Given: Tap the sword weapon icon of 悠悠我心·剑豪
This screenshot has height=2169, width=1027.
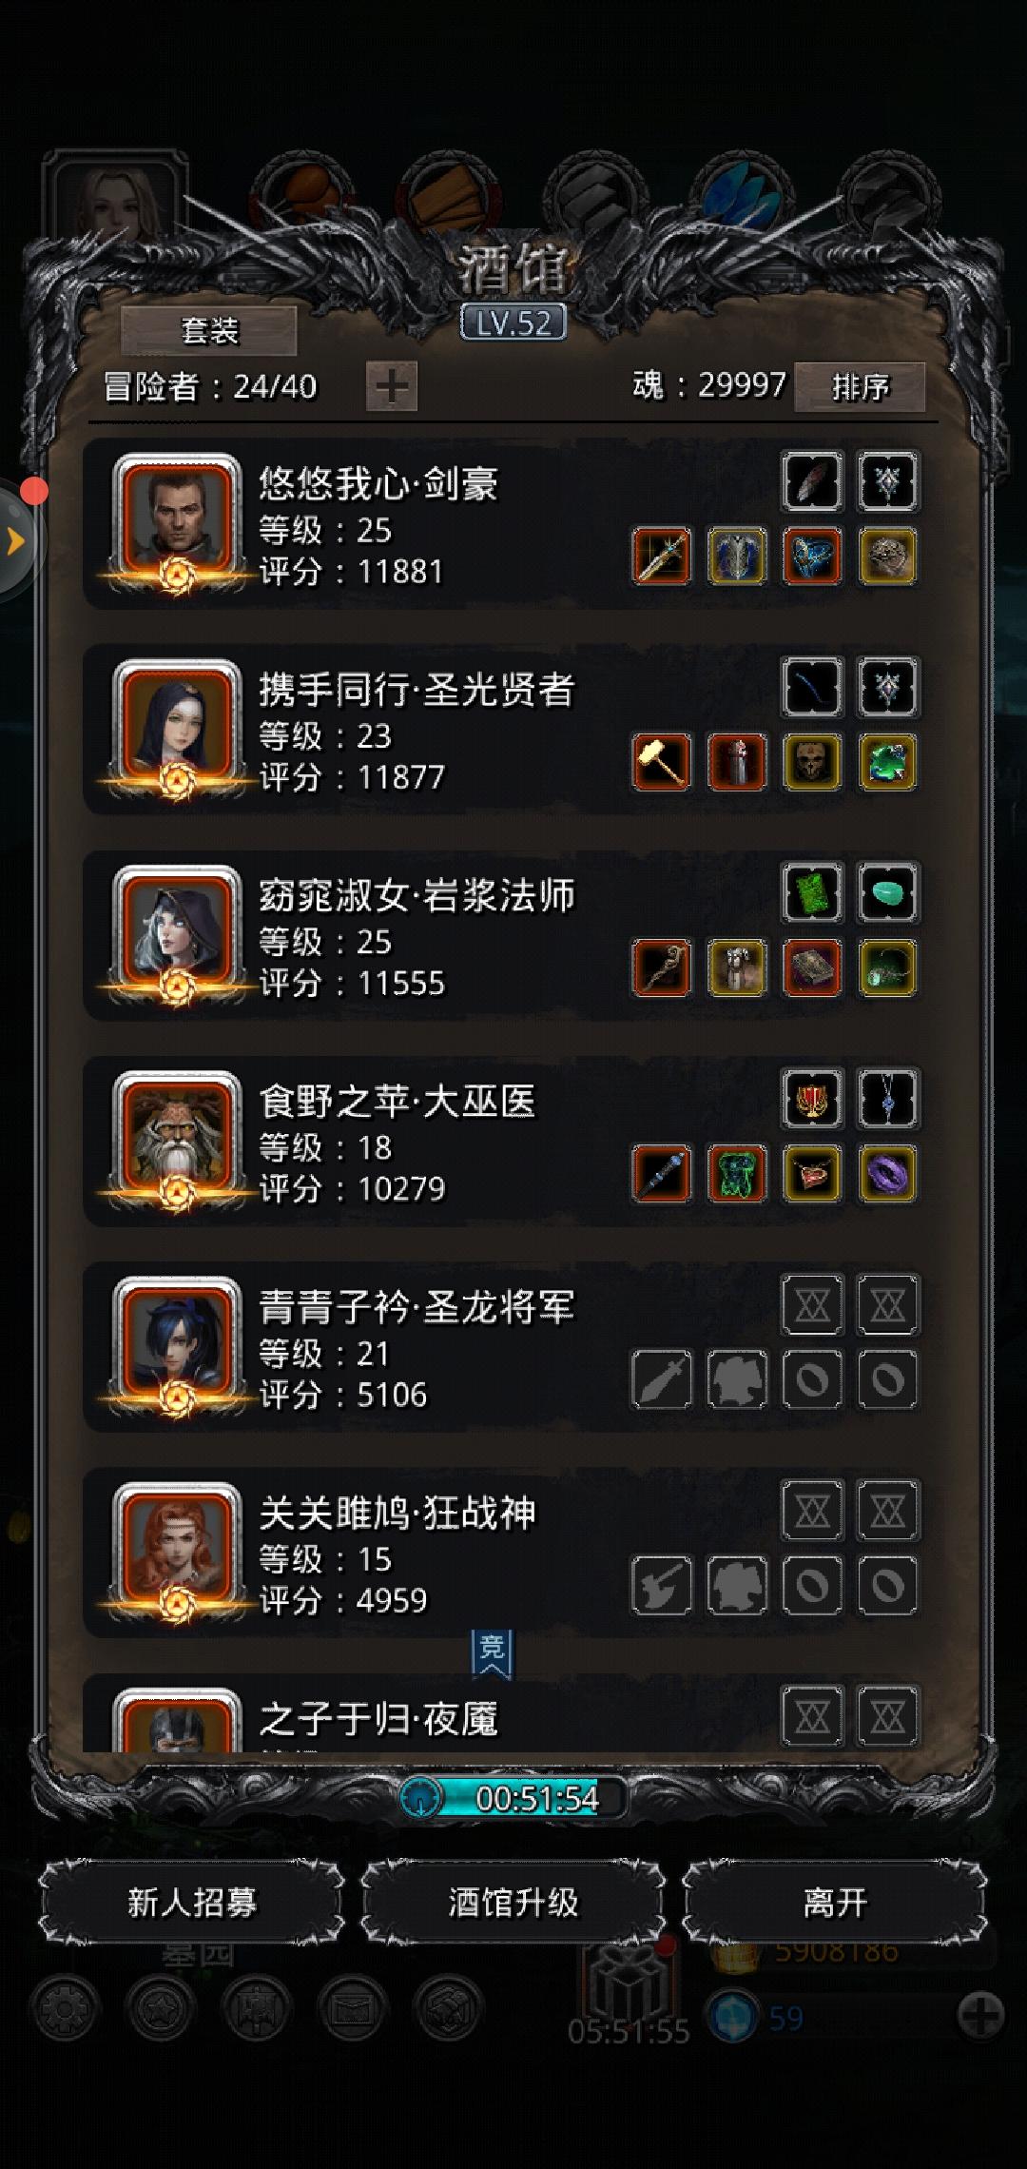Looking at the screenshot, I should pos(662,557).
